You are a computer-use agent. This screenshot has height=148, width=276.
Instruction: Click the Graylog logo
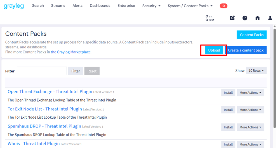[14, 6]
